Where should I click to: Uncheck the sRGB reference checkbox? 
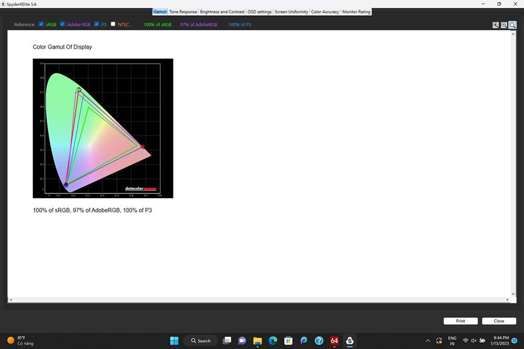coord(41,24)
